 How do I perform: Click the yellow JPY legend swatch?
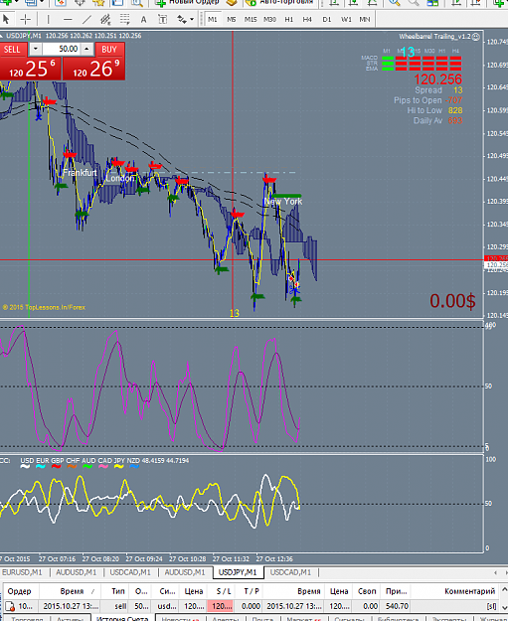click(119, 467)
